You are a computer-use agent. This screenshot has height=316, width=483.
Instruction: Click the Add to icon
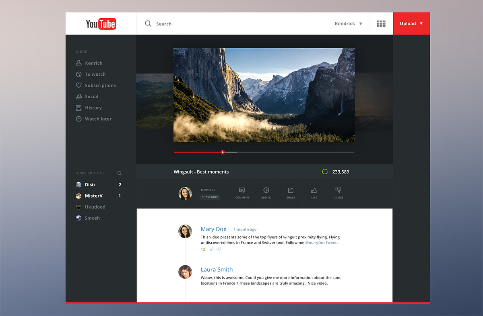(266, 190)
